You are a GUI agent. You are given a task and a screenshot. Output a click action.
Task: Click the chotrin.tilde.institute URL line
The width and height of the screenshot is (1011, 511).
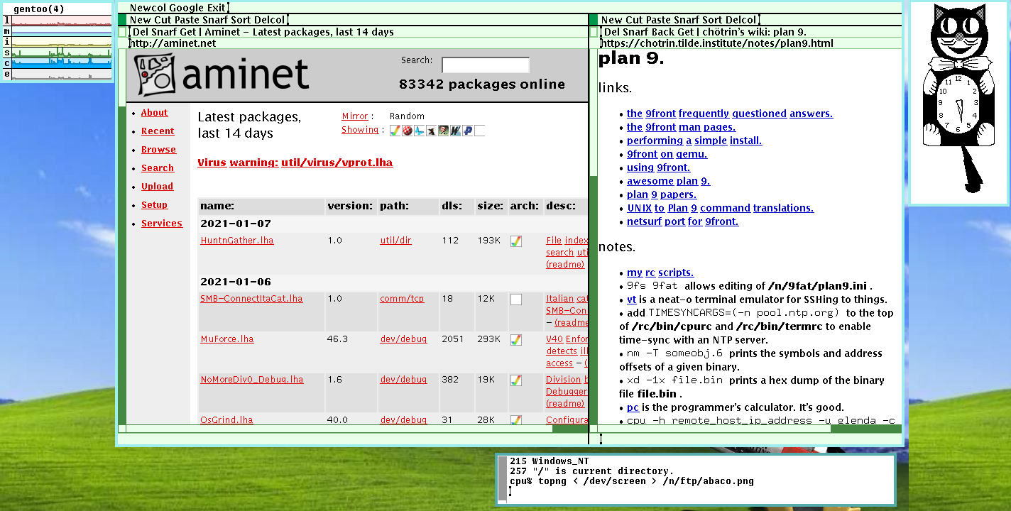point(718,43)
